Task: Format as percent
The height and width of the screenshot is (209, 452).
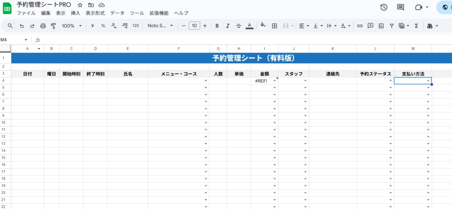Action: click(x=103, y=26)
